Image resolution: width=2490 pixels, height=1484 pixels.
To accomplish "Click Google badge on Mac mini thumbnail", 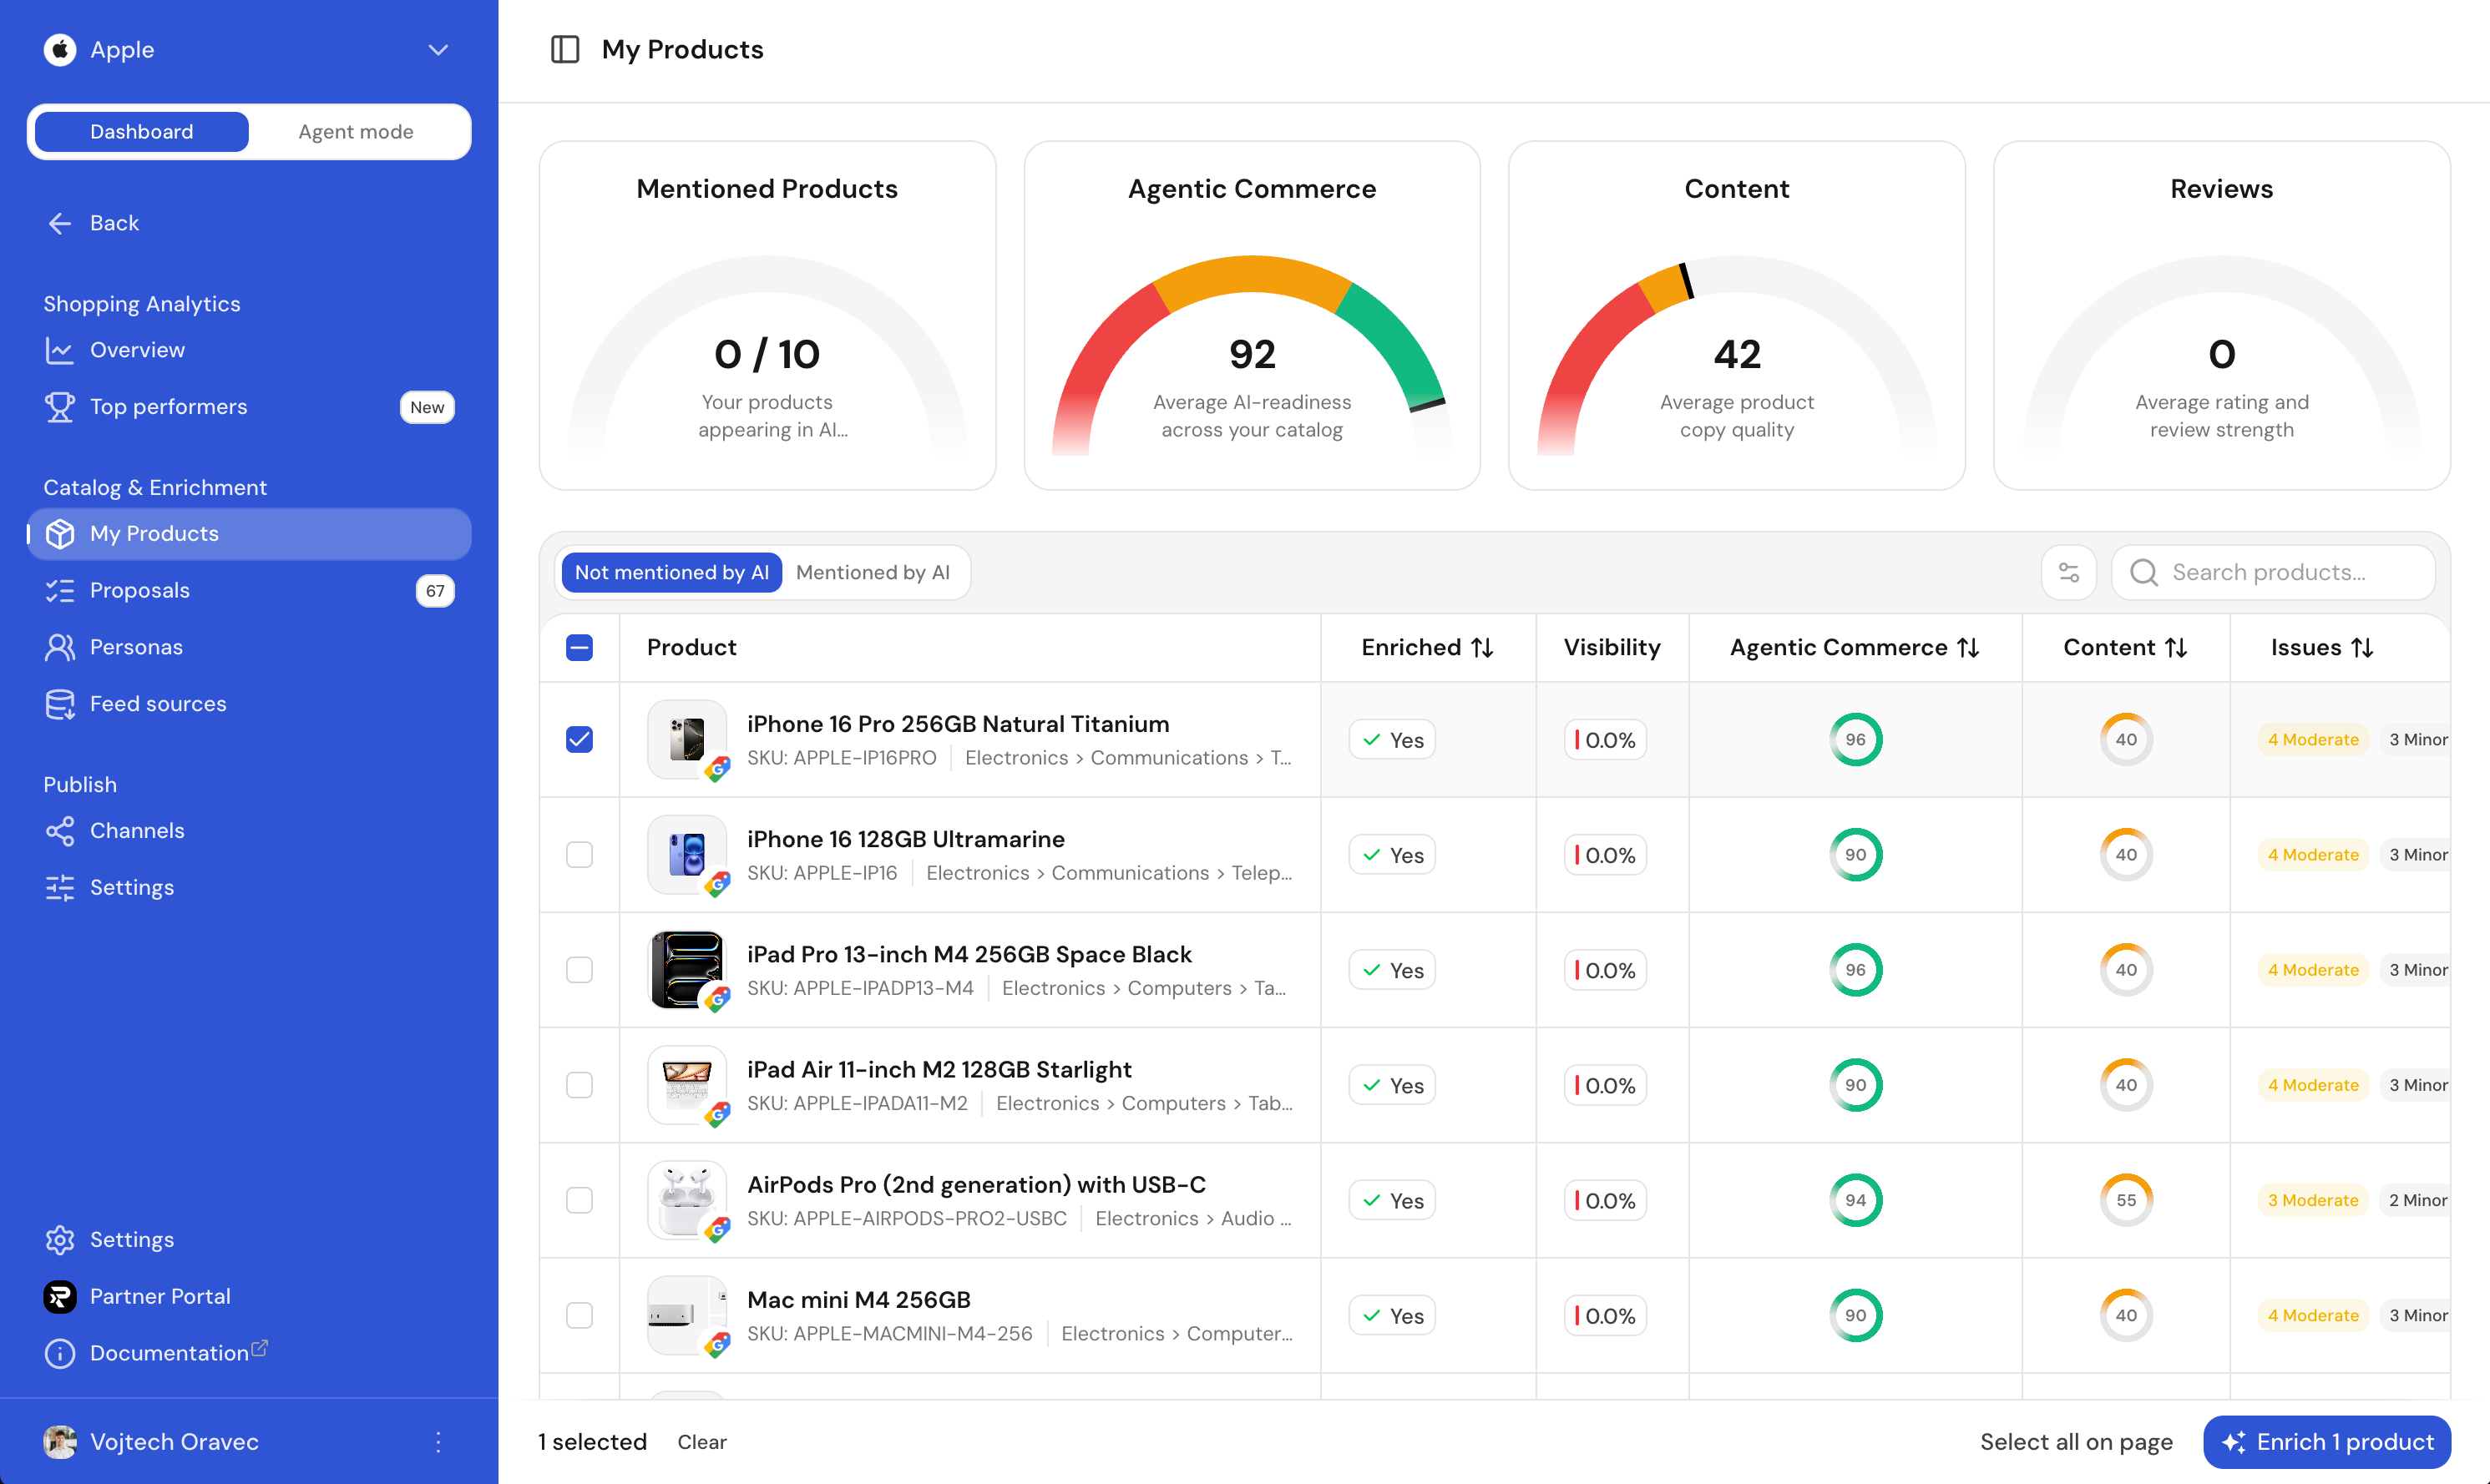I will 717,1344.
